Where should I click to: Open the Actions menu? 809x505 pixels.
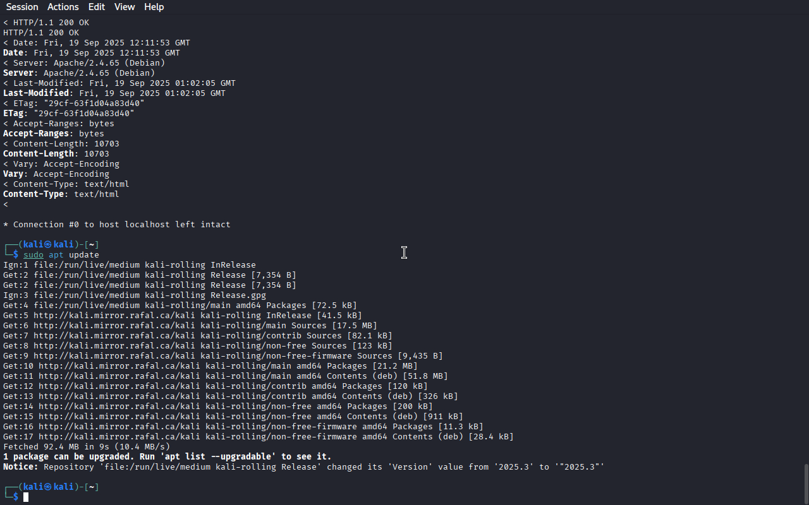point(63,7)
